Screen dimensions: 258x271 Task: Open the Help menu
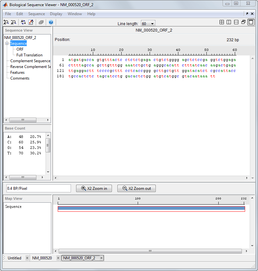(91, 14)
